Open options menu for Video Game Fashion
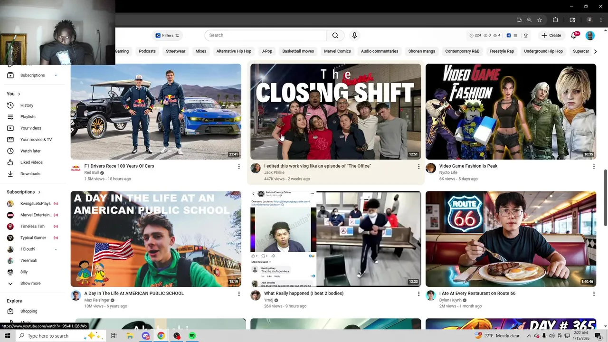 point(594,166)
